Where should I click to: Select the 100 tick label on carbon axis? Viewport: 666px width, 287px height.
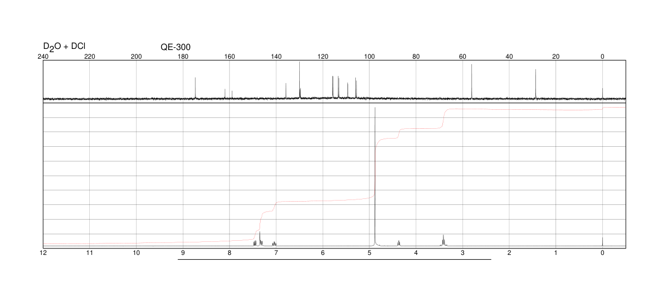click(x=369, y=57)
